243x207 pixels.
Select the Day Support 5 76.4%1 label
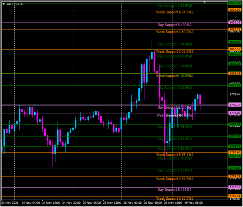click(x=175, y=127)
